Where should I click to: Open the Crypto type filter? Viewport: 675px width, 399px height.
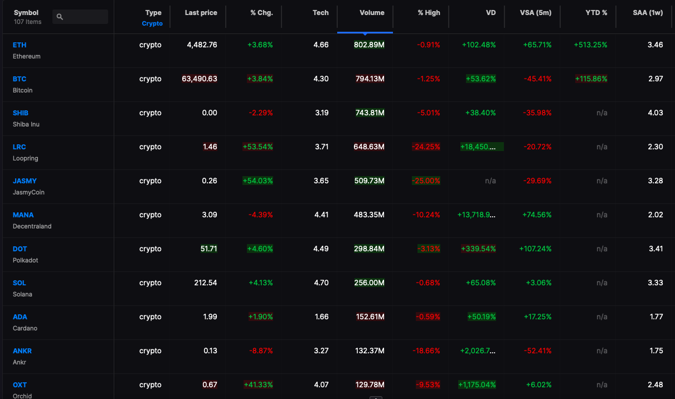(152, 23)
